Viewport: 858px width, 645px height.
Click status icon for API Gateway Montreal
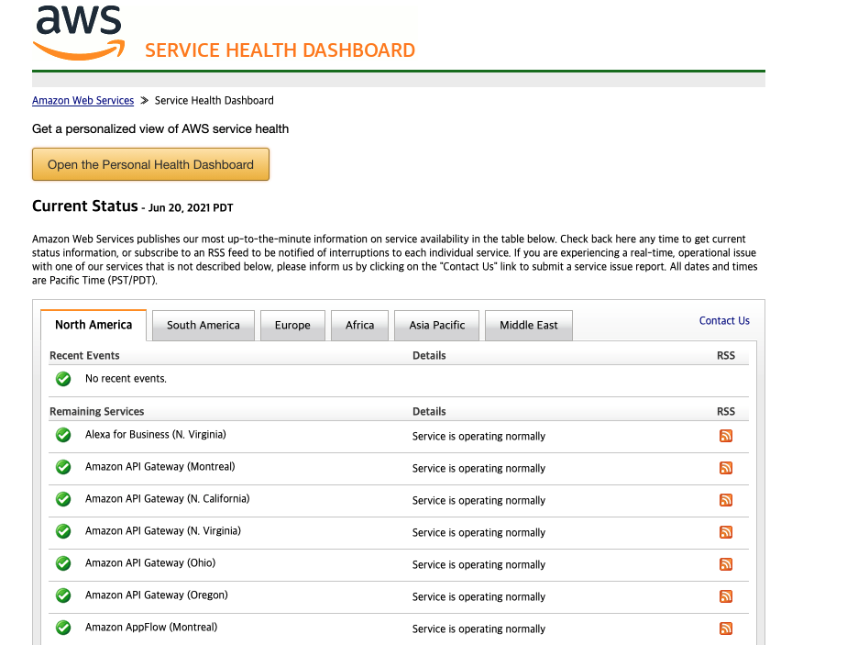[x=63, y=467]
